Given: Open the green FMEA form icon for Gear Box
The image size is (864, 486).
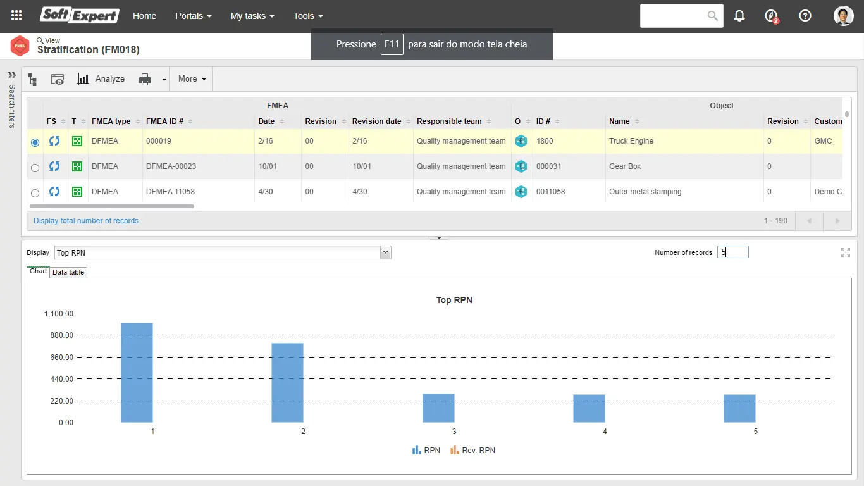Looking at the screenshot, I should pyautogui.click(x=76, y=166).
